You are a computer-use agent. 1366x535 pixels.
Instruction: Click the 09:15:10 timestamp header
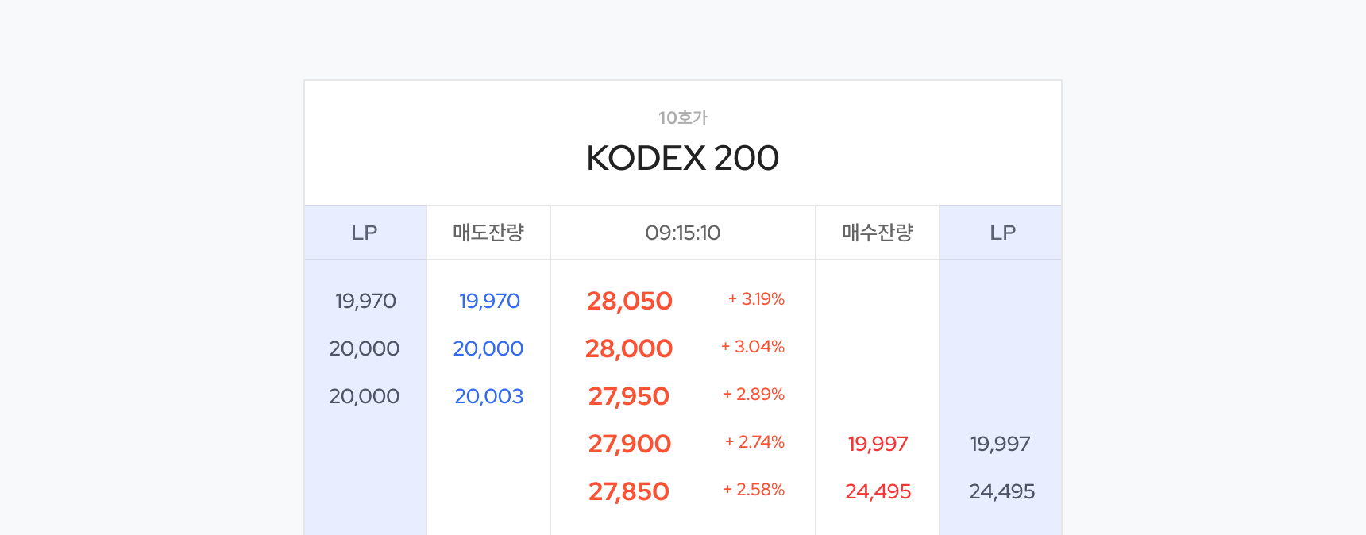682,233
